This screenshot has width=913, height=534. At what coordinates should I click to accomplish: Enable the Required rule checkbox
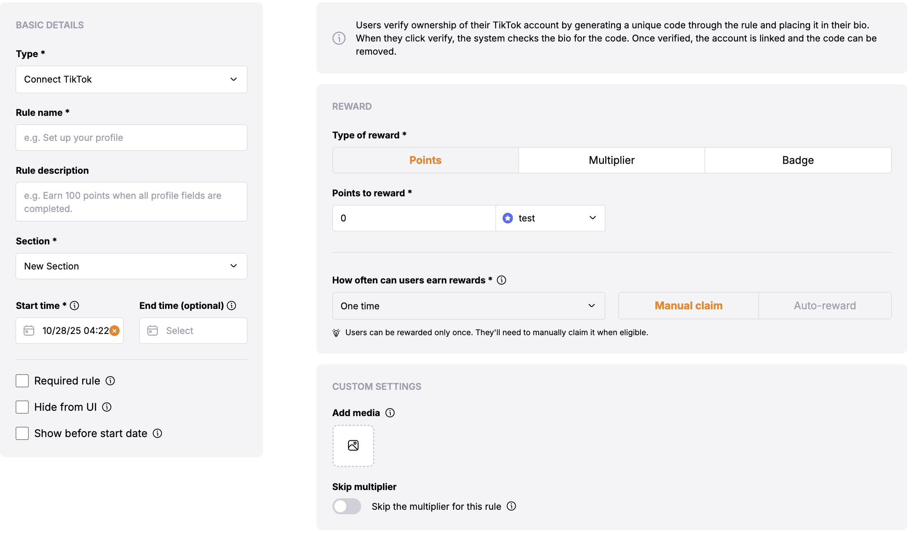click(x=22, y=381)
